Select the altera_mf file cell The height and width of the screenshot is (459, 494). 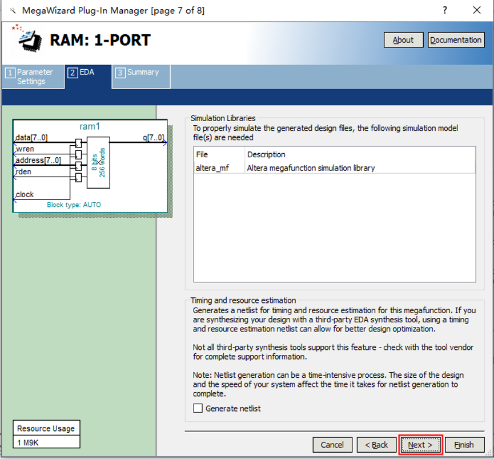pos(219,168)
